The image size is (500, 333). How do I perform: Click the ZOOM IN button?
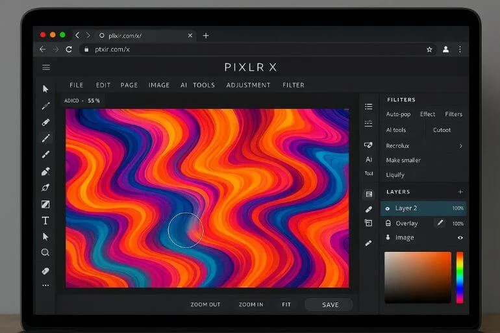point(251,304)
